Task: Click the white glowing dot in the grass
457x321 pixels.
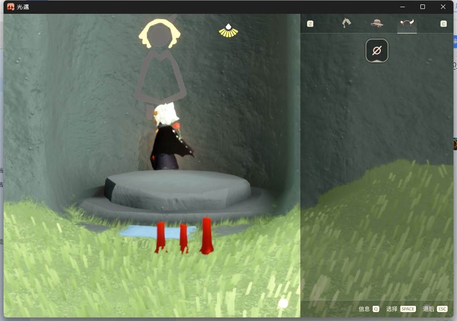Action: point(283,304)
